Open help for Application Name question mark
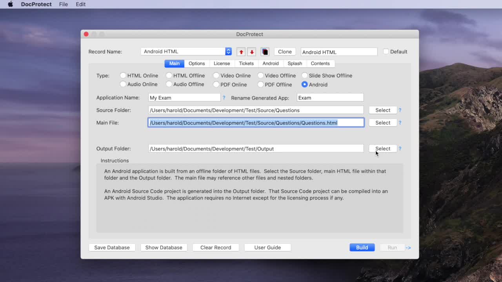502x282 pixels. (x=224, y=98)
